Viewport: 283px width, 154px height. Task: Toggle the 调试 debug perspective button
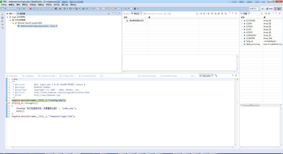pyautogui.click(x=278, y=9)
